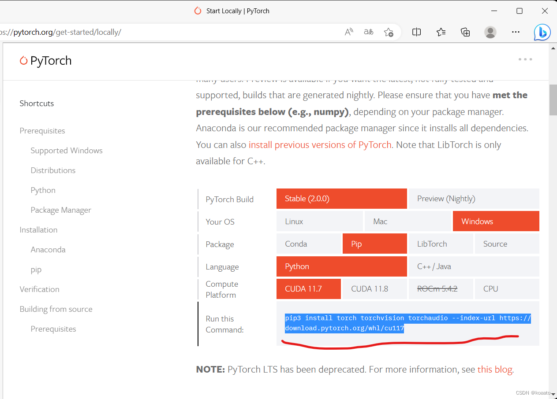Click the translate page icon

tap(368, 32)
